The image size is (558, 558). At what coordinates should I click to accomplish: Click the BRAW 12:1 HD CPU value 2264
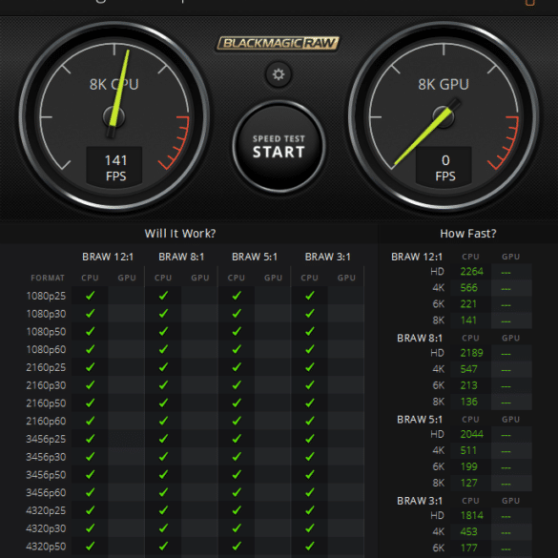(x=471, y=272)
